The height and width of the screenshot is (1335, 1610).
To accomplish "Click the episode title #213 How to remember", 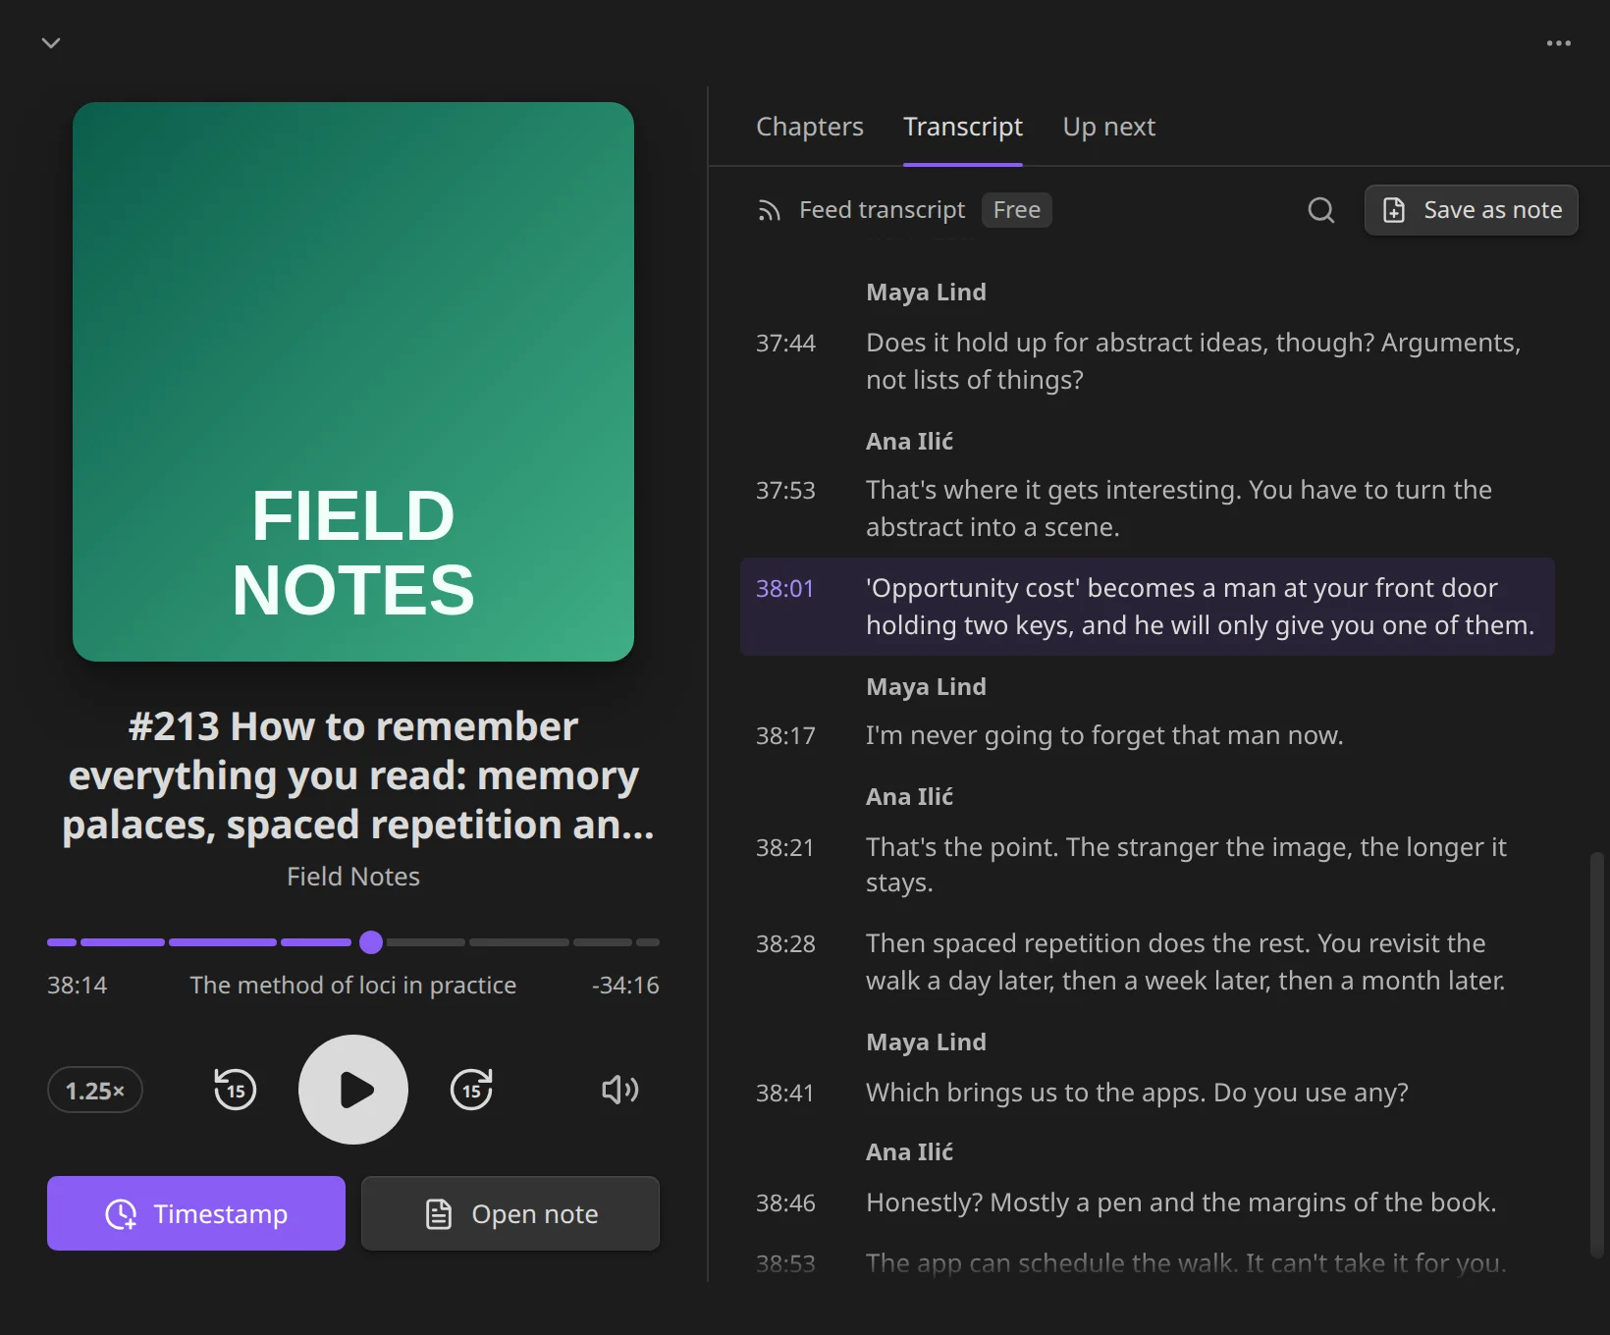I will pyautogui.click(x=353, y=775).
